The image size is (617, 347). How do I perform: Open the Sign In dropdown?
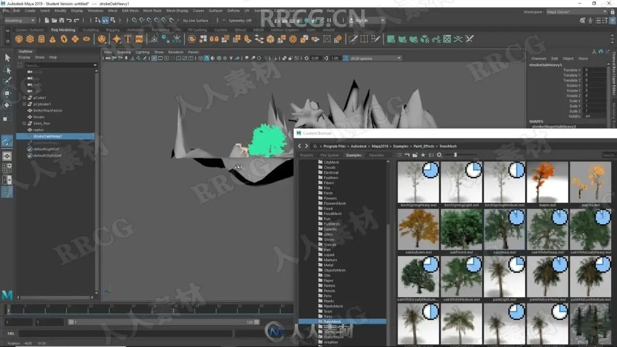tap(367, 21)
